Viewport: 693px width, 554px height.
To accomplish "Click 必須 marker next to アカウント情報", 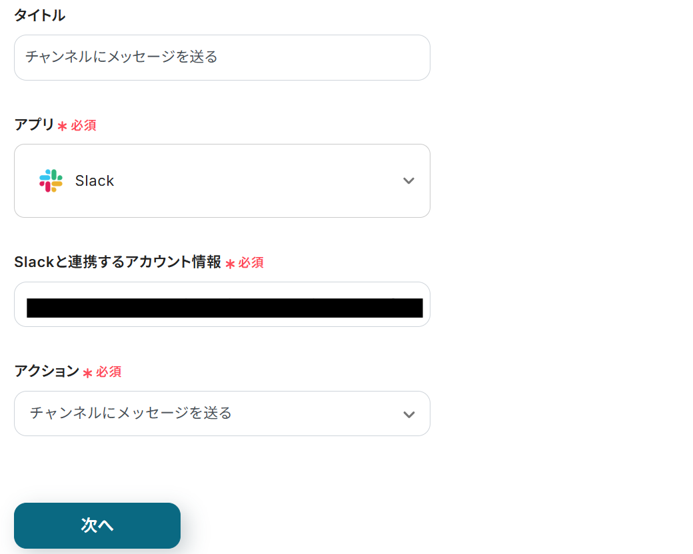I will pos(251,263).
